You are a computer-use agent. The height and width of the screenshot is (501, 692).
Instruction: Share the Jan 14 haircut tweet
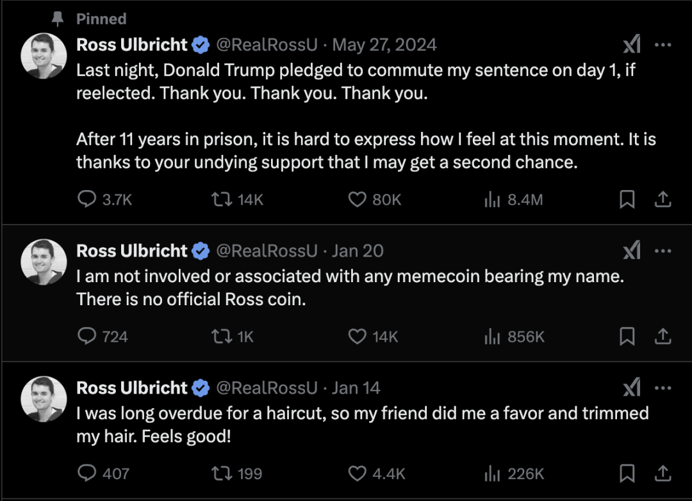[663, 473]
